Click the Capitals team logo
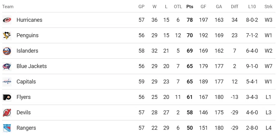The height and width of the screenshot is (137, 279). tap(7, 82)
